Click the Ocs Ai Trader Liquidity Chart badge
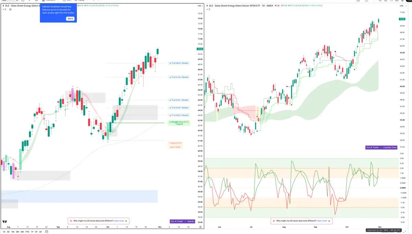Viewport: 412px width, 234px height. coord(382,147)
